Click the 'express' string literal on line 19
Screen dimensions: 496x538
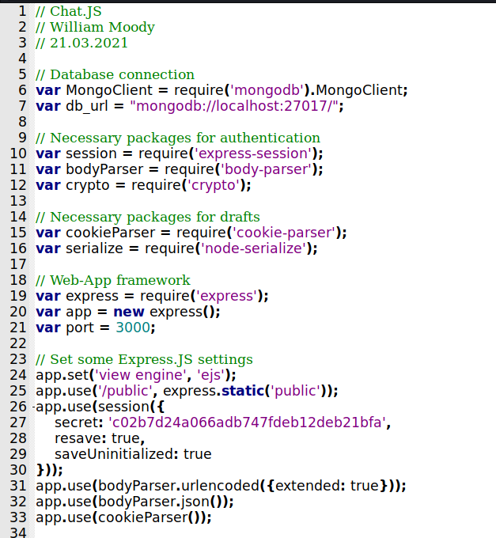click(226, 296)
